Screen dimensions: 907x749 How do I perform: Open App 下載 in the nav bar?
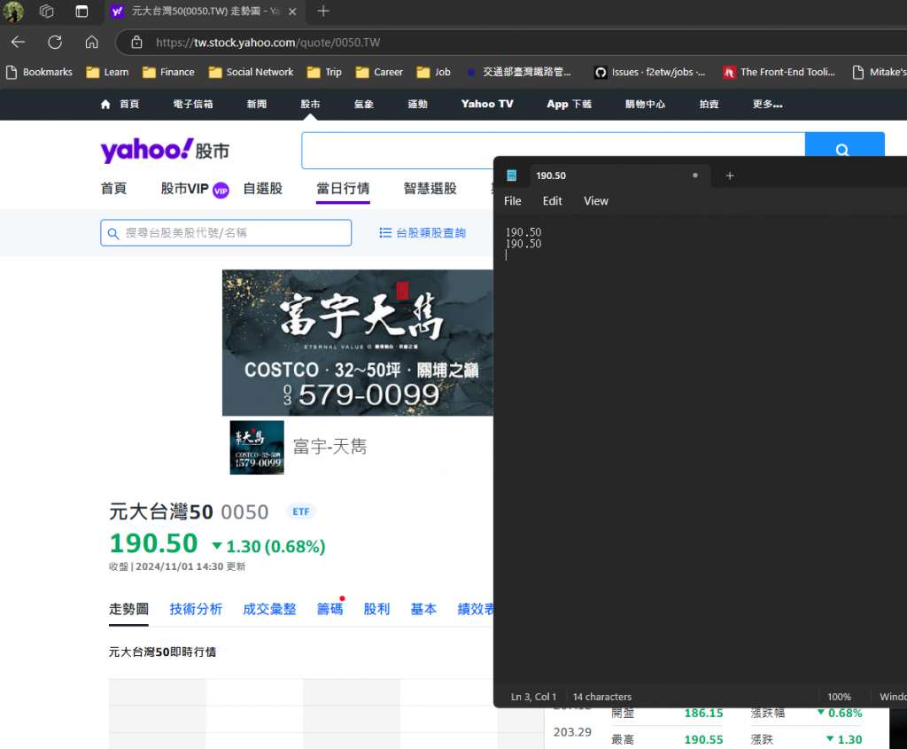[x=570, y=105]
